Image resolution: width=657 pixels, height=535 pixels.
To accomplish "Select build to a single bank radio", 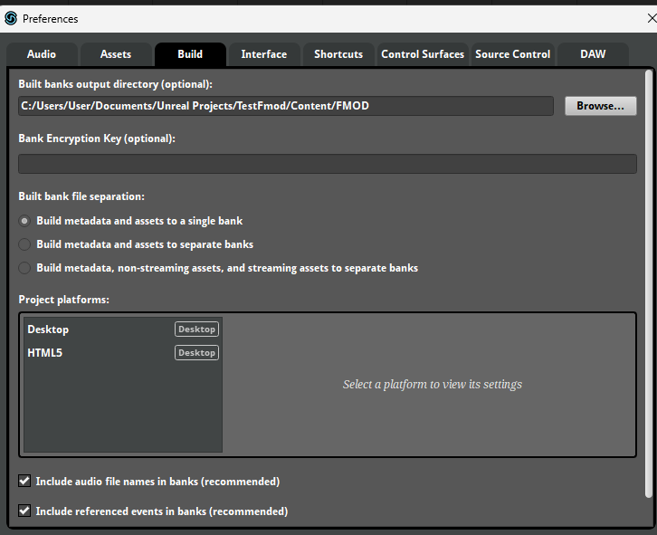I will click(24, 221).
